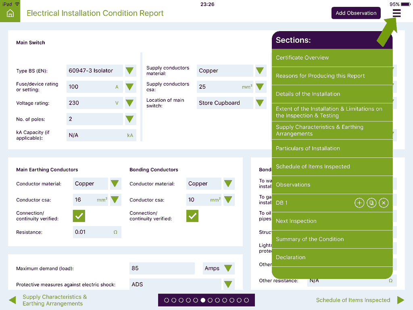Screen dimensions: 413x310
Task: Open Voltage rating dropdown arrow
Action: (129, 103)
